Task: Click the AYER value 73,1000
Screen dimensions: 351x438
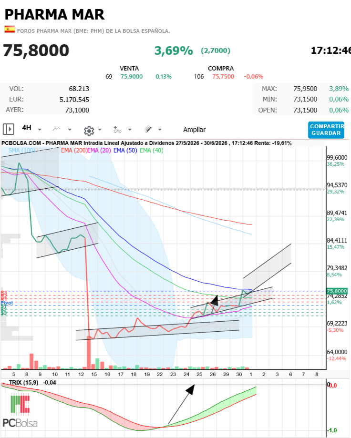Action: 77,110
